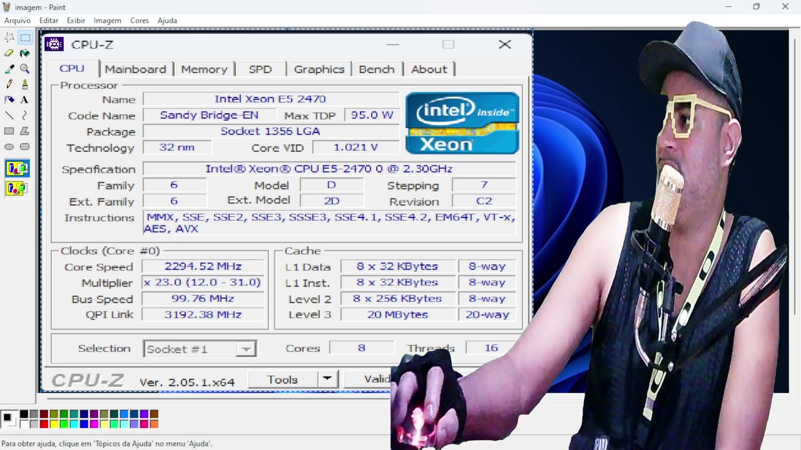Select the rectangular Select tool
Viewport: 801px width, 450px height.
25,37
